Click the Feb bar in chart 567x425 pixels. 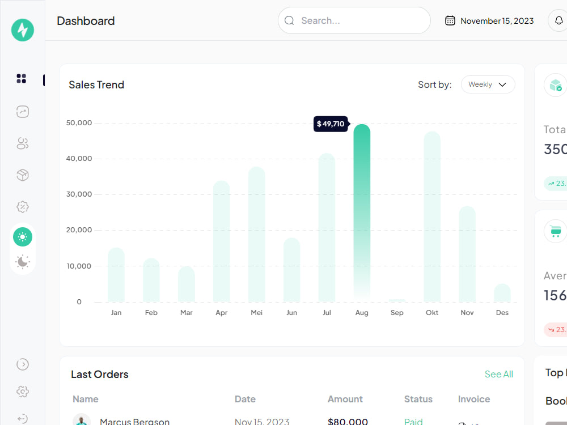pos(151,280)
